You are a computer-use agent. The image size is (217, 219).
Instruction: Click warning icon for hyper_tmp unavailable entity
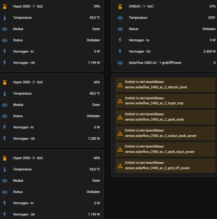point(120,101)
